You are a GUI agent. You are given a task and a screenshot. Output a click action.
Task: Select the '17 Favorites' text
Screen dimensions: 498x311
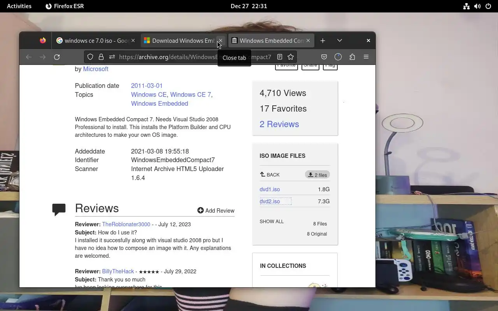283,108
